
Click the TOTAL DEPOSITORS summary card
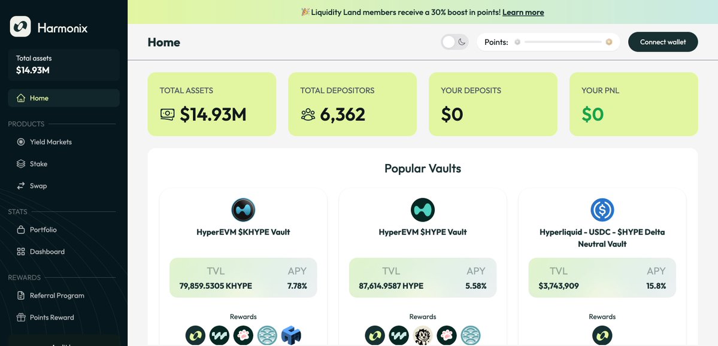coord(352,104)
